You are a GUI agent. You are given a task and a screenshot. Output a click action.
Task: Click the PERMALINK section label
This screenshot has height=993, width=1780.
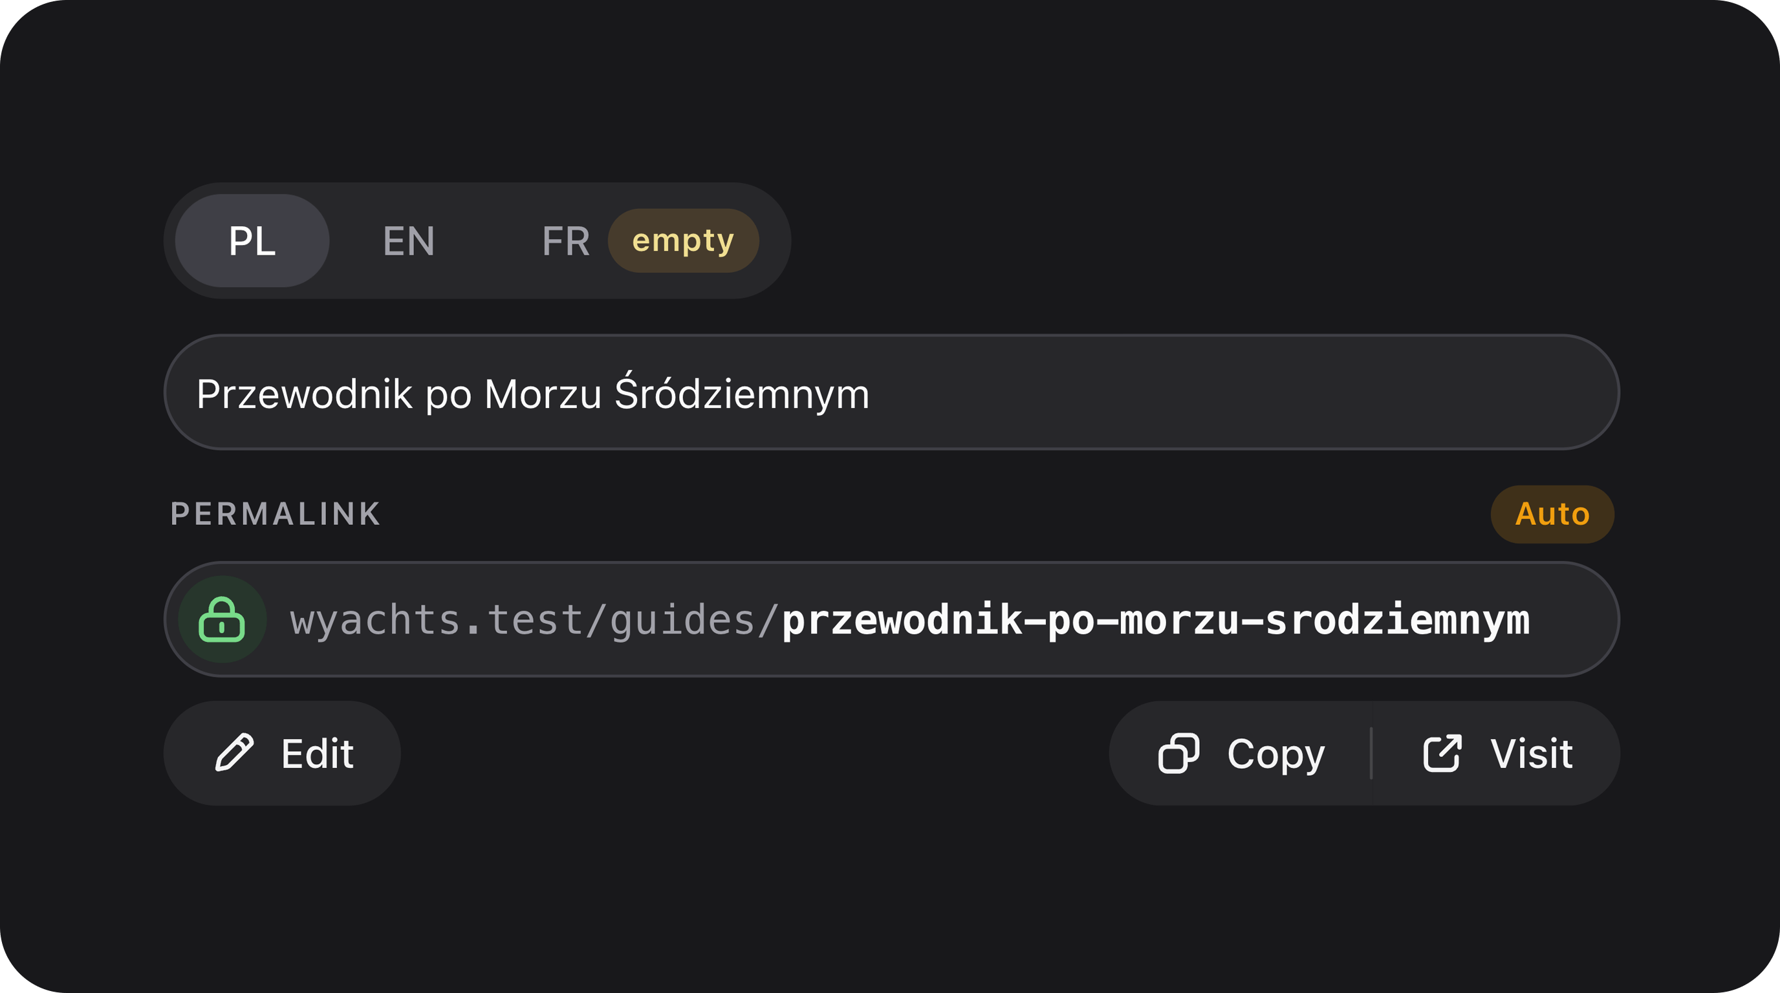(x=276, y=515)
